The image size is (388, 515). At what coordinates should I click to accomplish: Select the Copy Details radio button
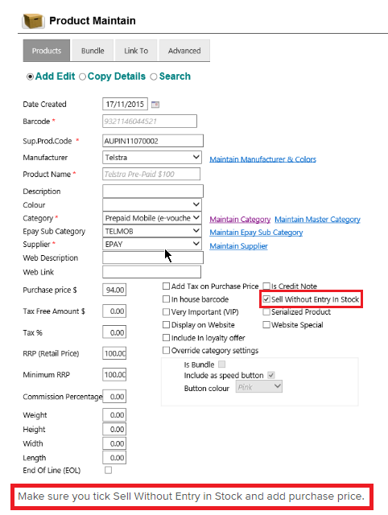click(82, 76)
